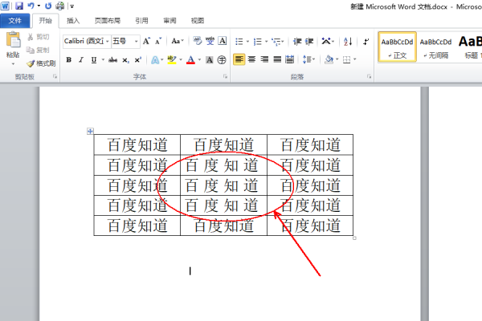Click the table move handle
The image size is (482, 321).
pos(90,132)
